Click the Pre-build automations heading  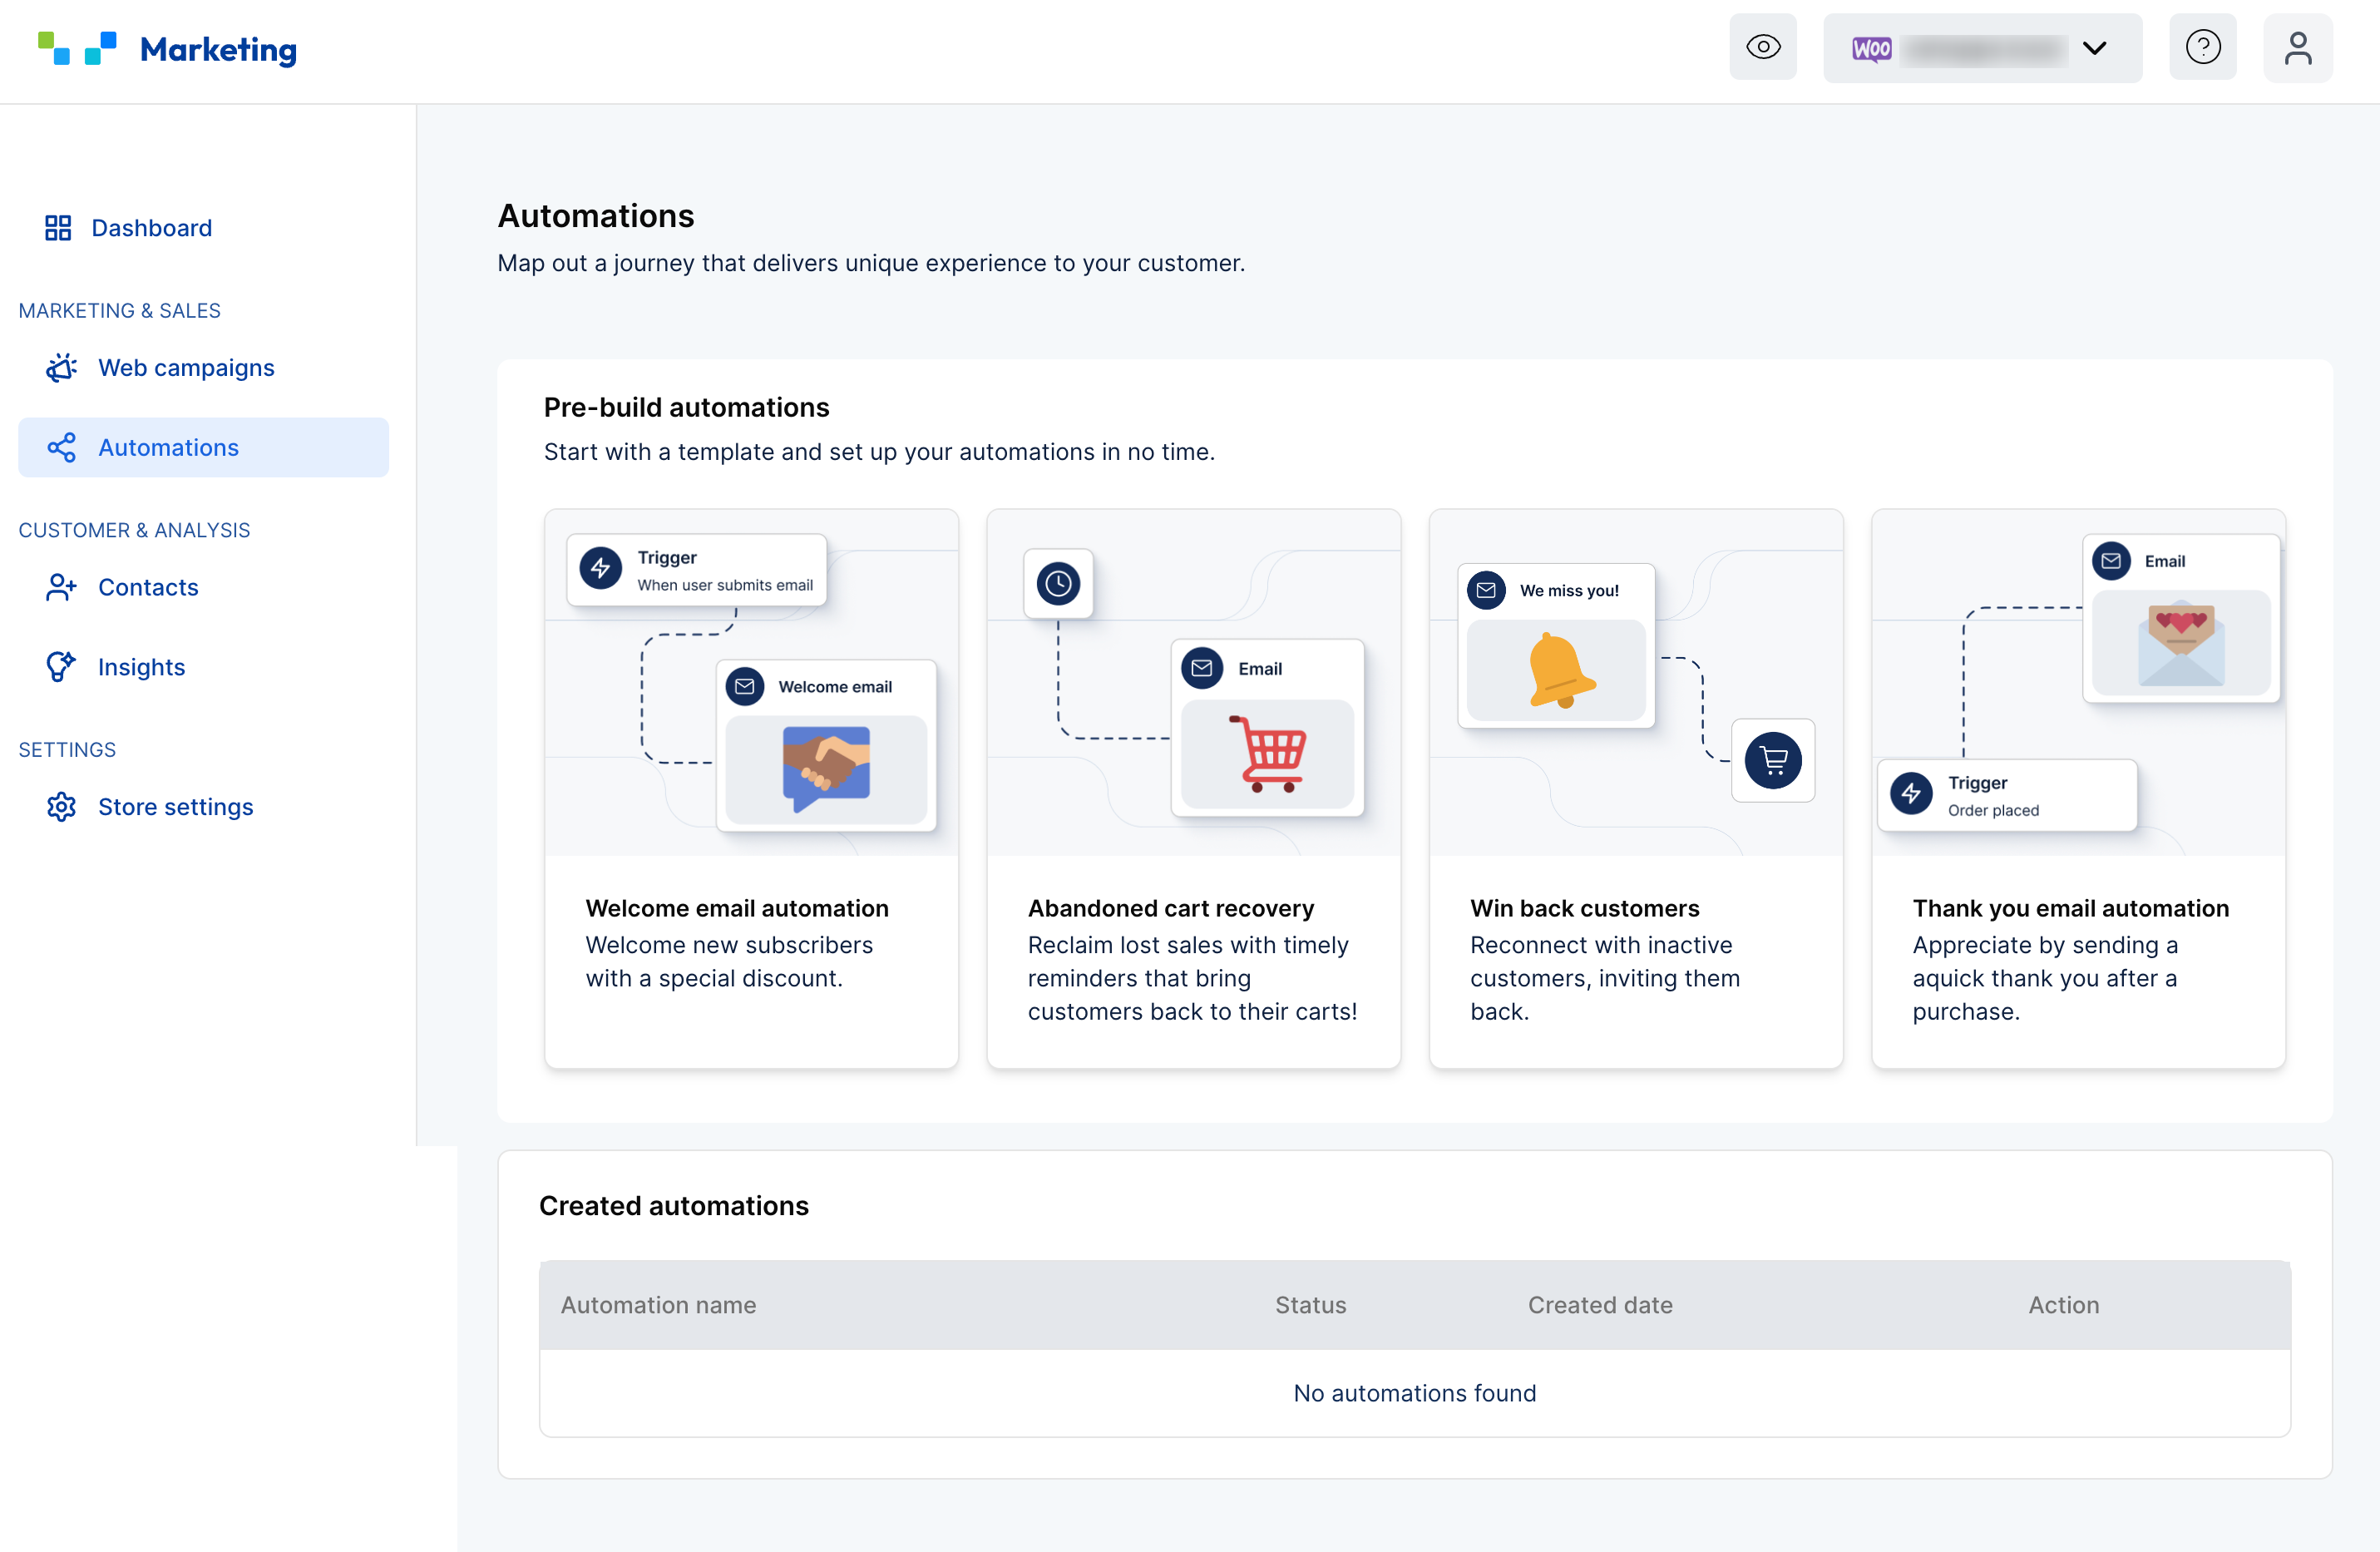pos(686,407)
